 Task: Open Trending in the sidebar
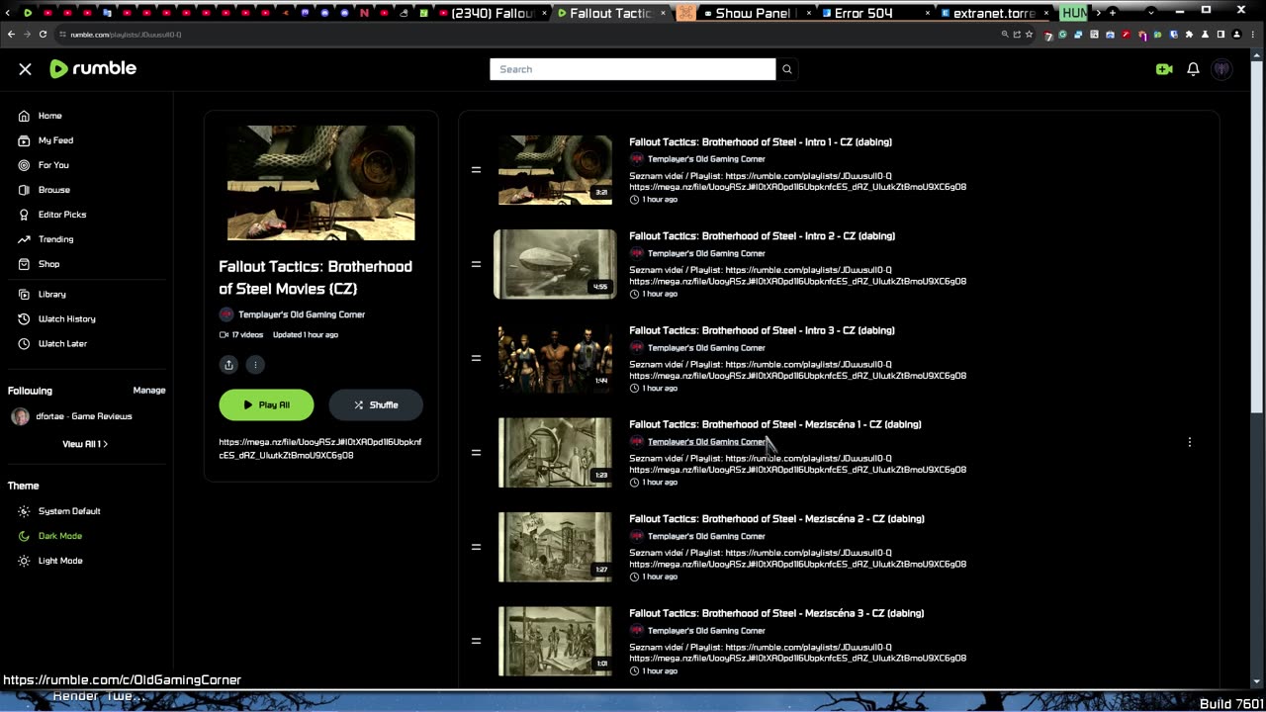click(x=56, y=239)
